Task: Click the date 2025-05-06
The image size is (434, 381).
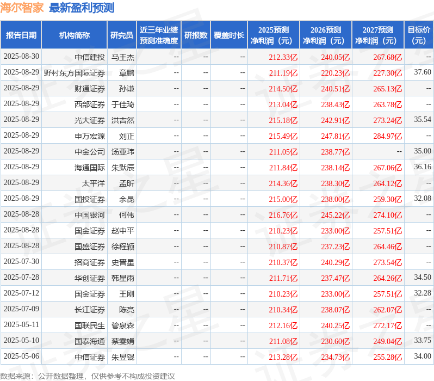Action: coord(21,357)
